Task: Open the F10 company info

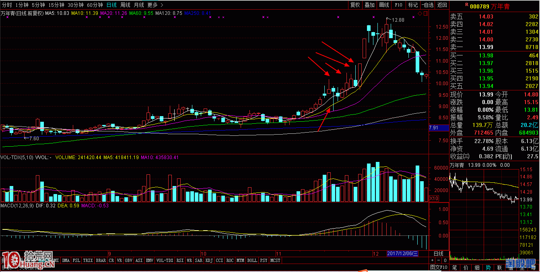Action: point(398,5)
